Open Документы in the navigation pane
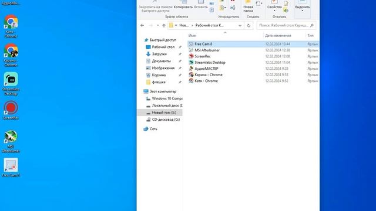The width and height of the screenshot is (376, 211). (161, 61)
